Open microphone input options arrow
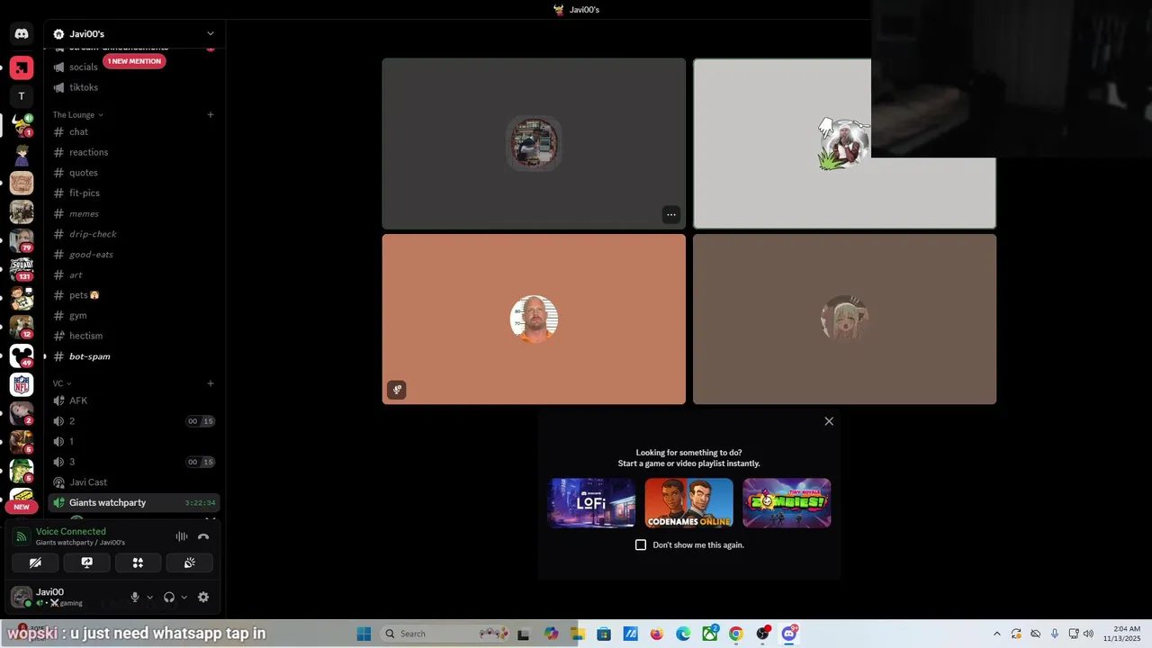This screenshot has width=1152, height=648. (x=149, y=597)
